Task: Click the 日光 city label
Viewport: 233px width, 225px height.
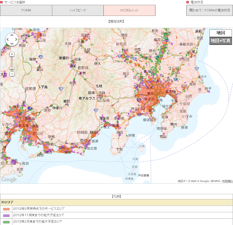Action: point(155,31)
